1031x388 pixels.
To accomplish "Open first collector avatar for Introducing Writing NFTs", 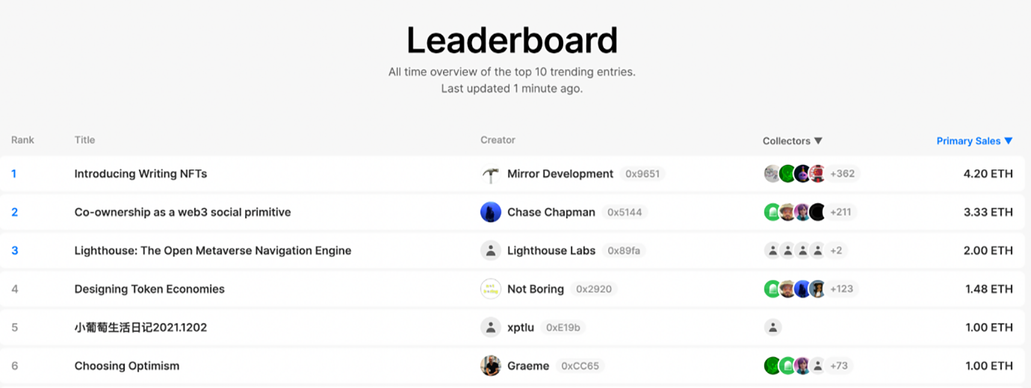I will [x=773, y=174].
